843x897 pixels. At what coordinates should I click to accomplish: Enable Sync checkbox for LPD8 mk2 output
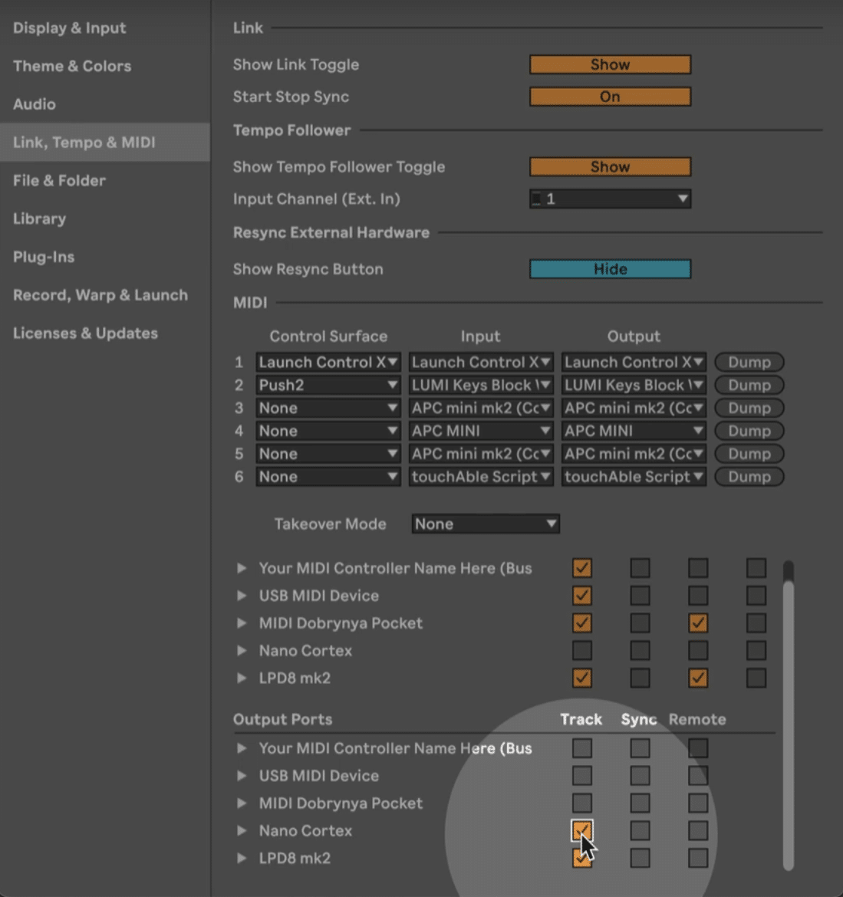pyautogui.click(x=640, y=858)
